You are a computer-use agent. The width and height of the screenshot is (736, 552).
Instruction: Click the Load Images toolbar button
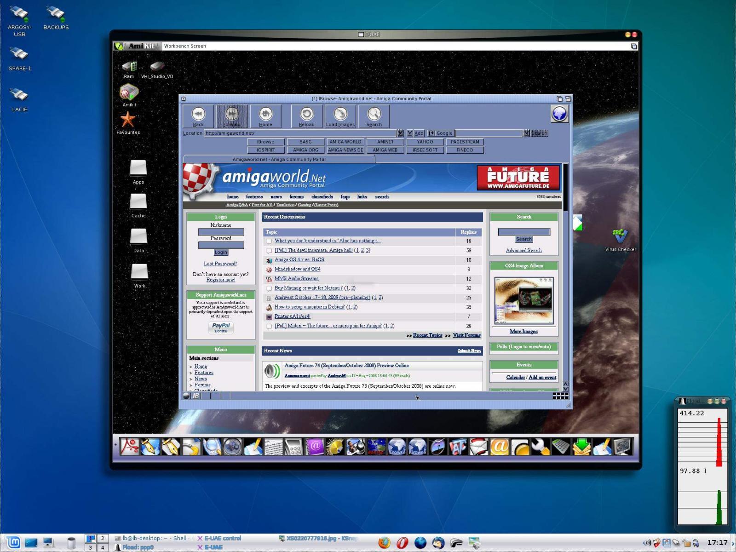[x=340, y=116]
